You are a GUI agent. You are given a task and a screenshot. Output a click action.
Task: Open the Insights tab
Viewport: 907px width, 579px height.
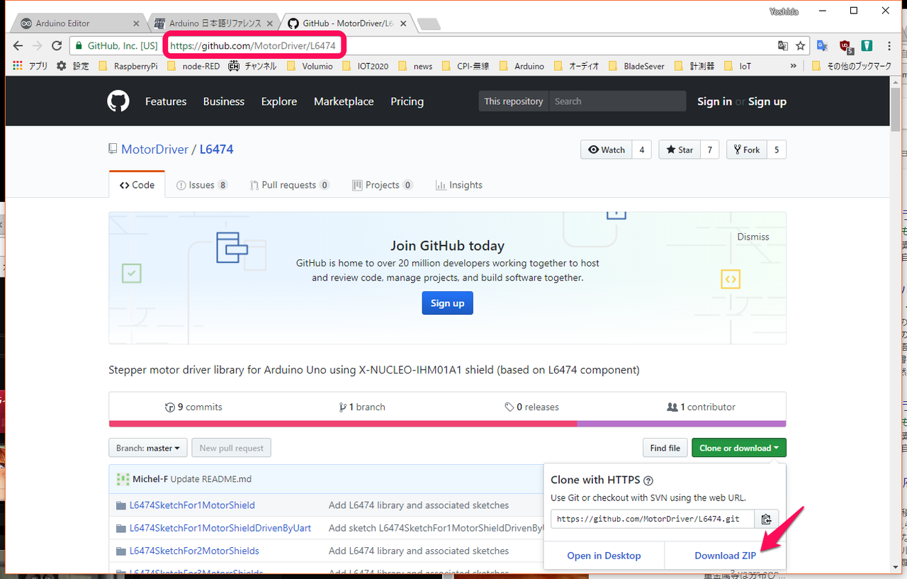[x=458, y=185]
